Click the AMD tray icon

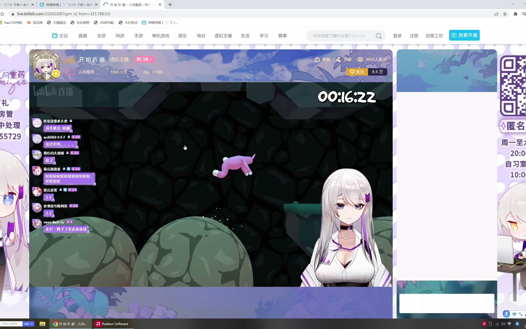(x=484, y=324)
